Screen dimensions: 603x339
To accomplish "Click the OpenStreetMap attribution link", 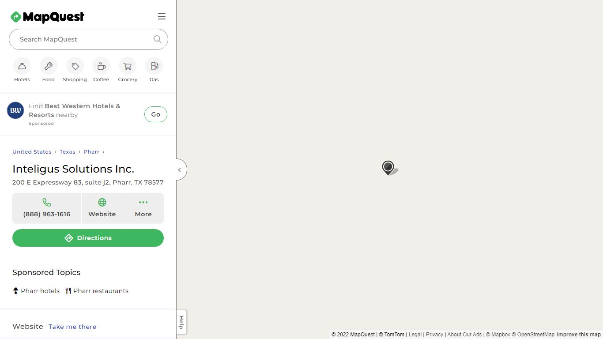I will point(533,335).
